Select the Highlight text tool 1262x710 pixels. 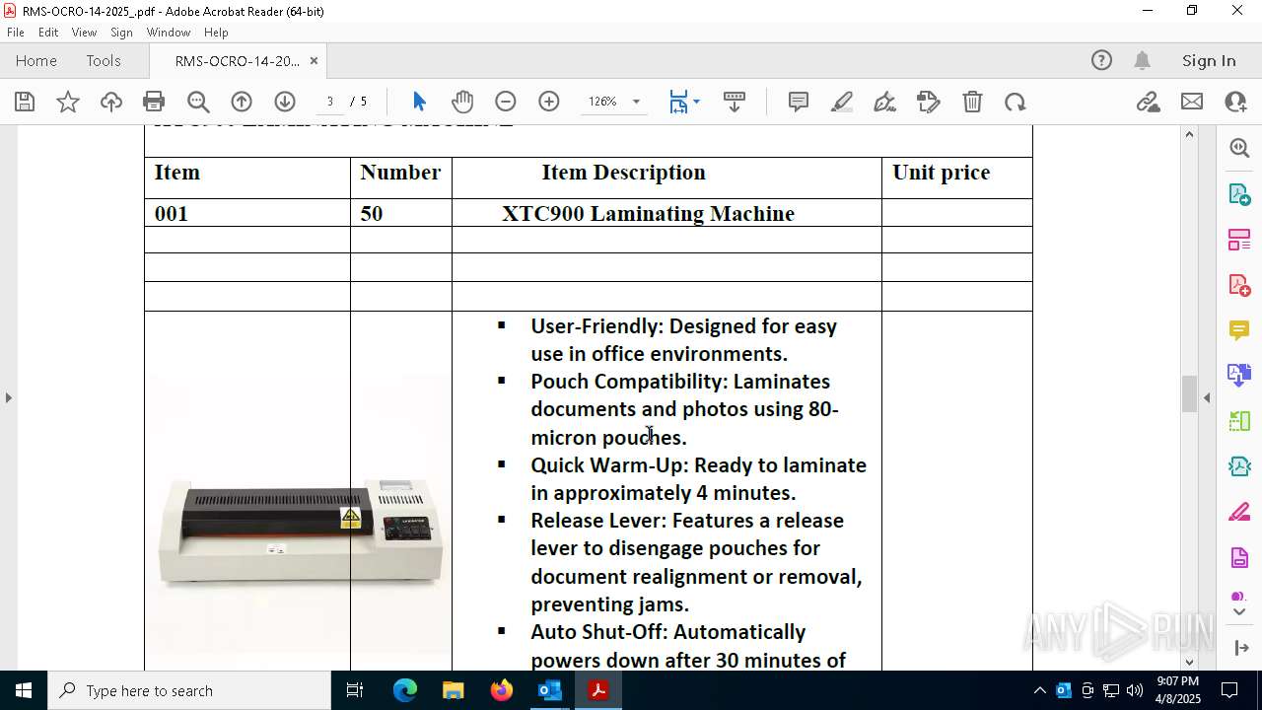842,102
